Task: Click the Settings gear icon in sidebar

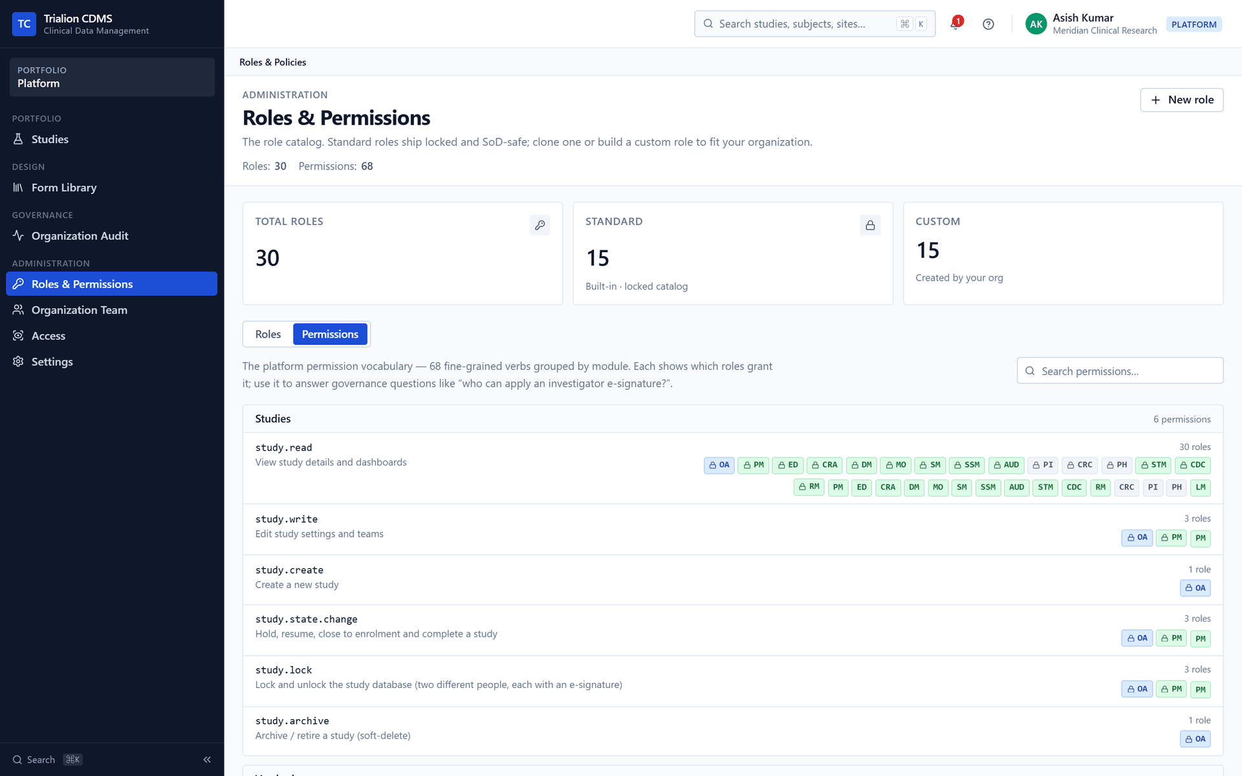Action: point(18,361)
